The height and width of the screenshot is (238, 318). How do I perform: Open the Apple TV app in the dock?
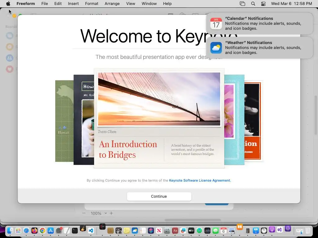191,231
